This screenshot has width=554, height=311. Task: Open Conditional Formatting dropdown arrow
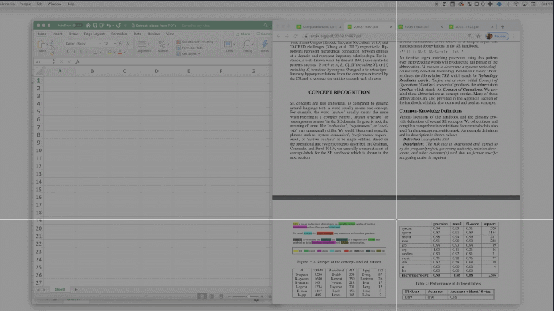[216, 42]
